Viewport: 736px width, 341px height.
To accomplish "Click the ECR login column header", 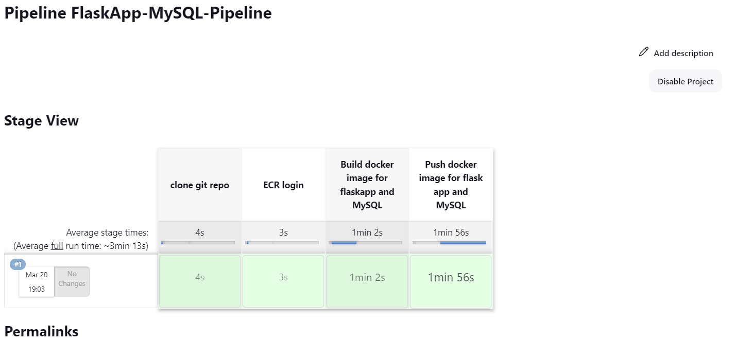I will click(x=283, y=185).
